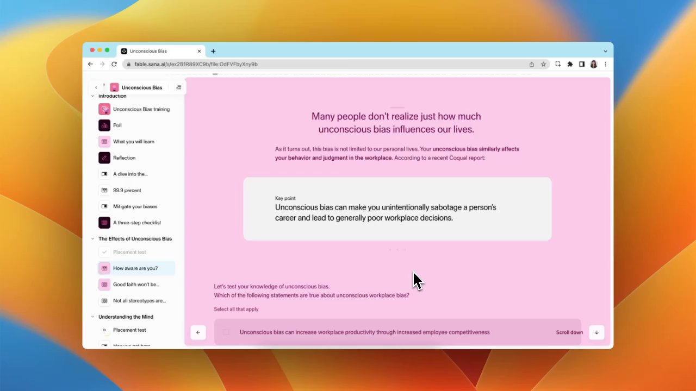
Task: Click the Select all that apply text
Action: point(236,310)
